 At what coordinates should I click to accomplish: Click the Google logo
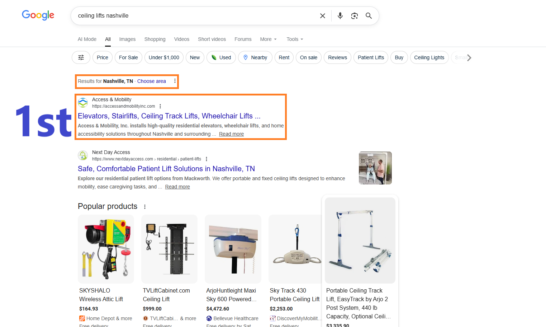[x=38, y=15]
